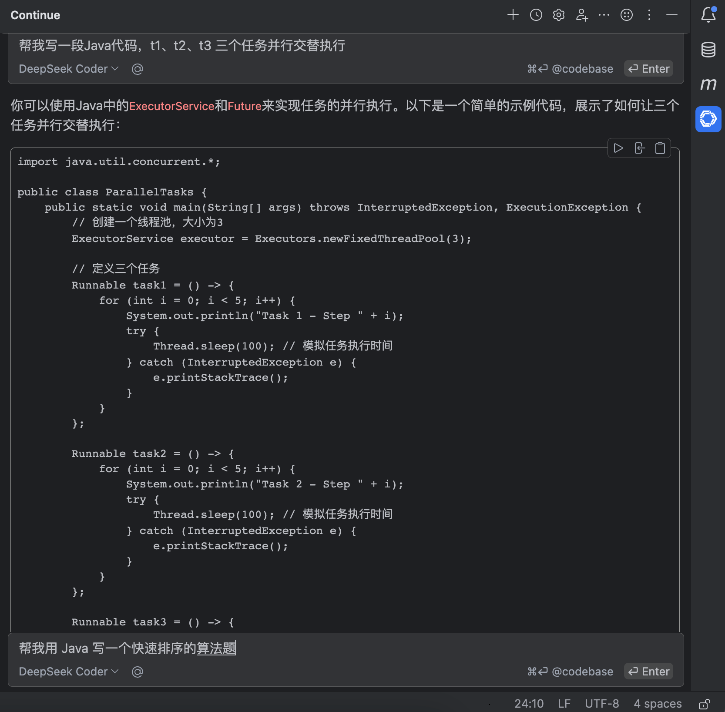Open Continue settings gear
The image size is (725, 712).
559,15
